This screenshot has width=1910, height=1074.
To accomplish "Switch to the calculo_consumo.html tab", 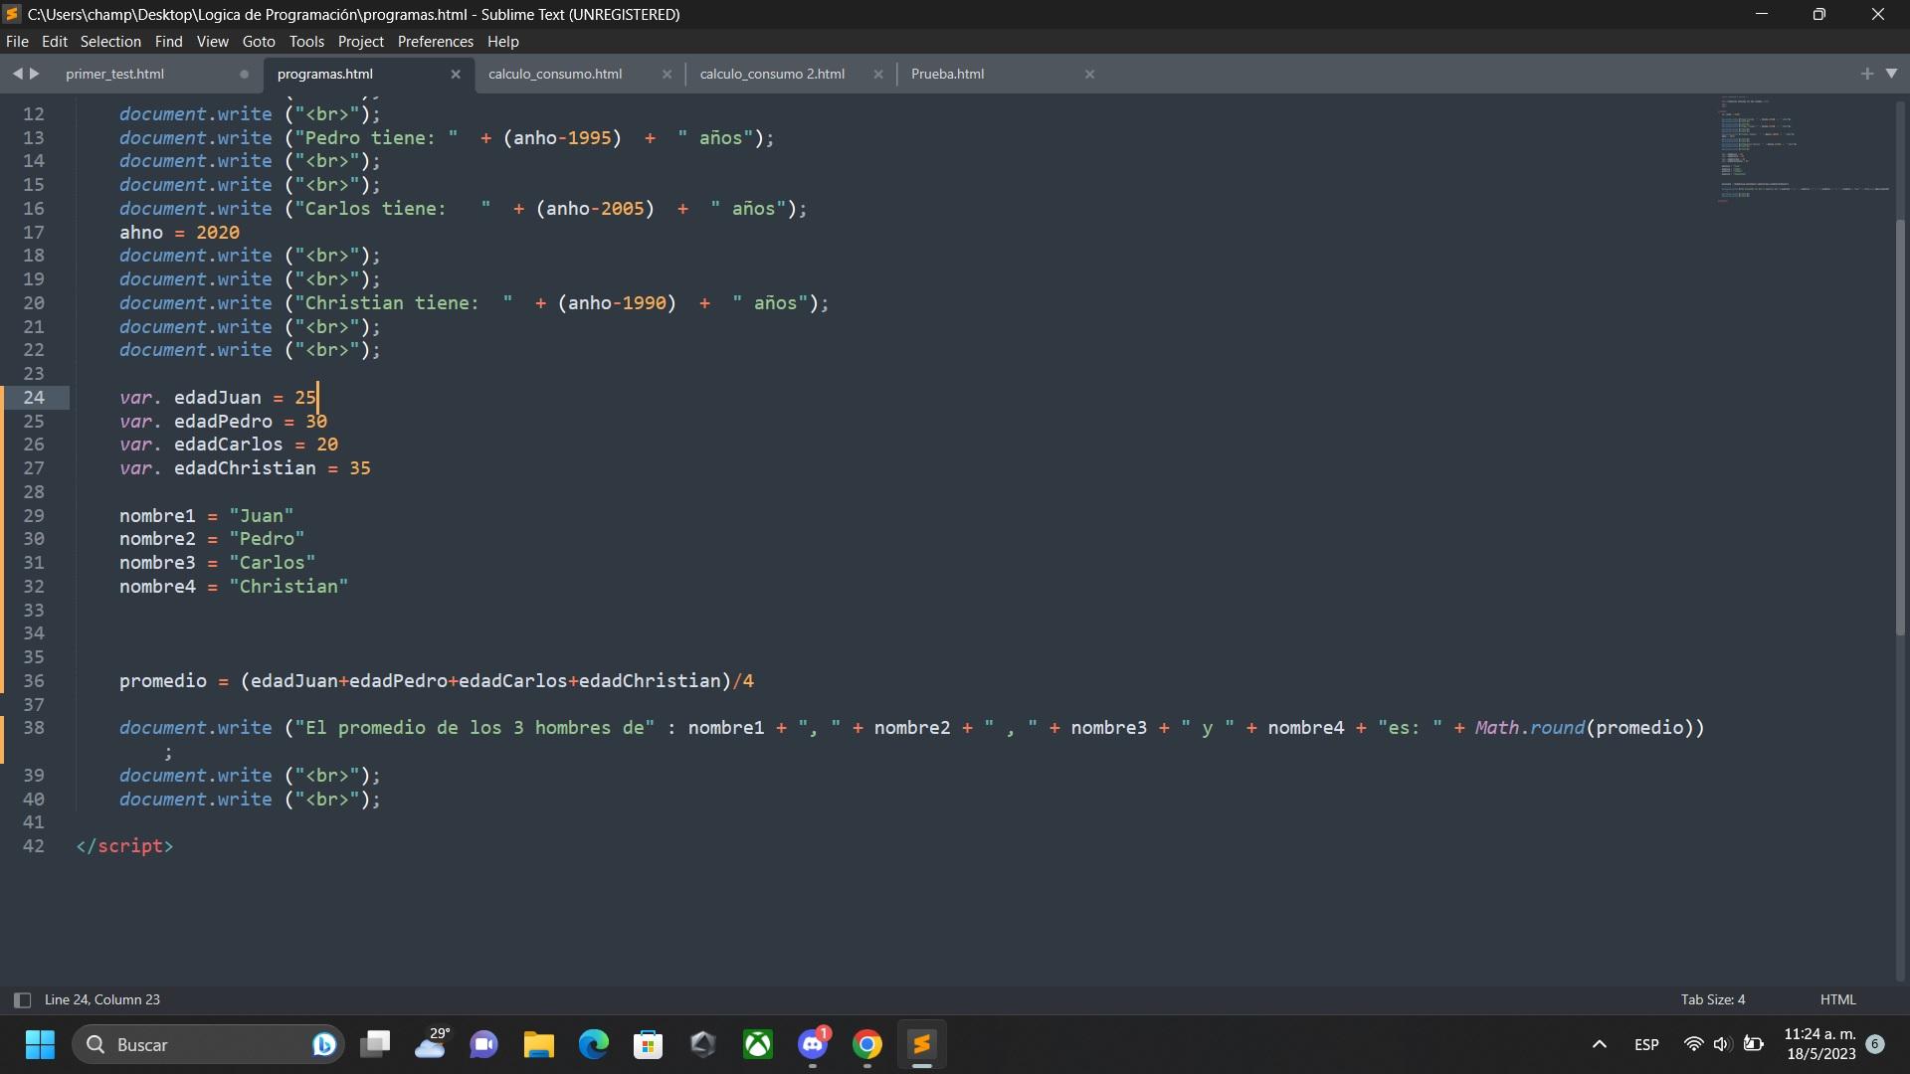I will 555,74.
